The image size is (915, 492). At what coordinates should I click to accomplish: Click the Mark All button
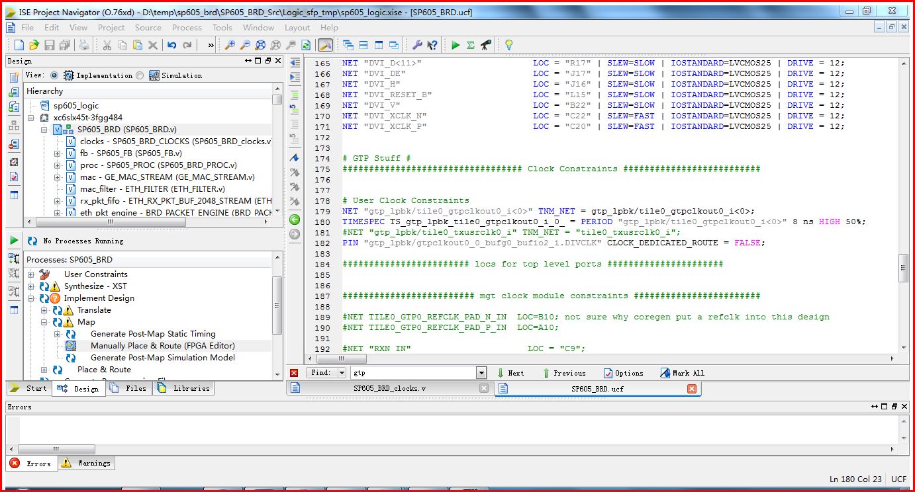[682, 373]
